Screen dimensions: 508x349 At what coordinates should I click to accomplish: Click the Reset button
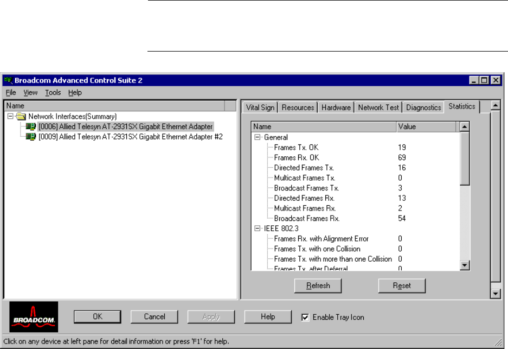(402, 285)
